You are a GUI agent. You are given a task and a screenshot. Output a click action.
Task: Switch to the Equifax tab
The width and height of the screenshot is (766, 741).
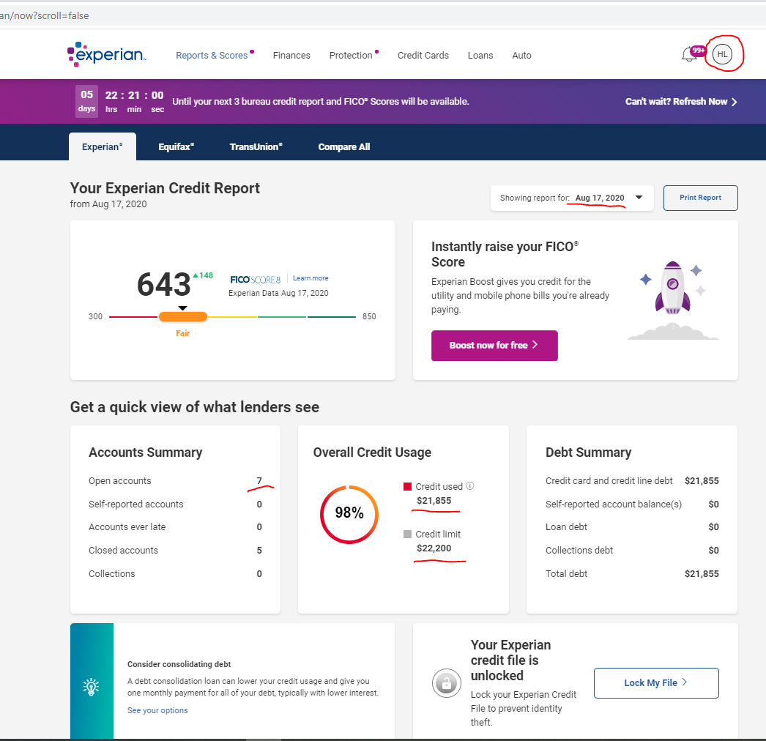coord(176,147)
